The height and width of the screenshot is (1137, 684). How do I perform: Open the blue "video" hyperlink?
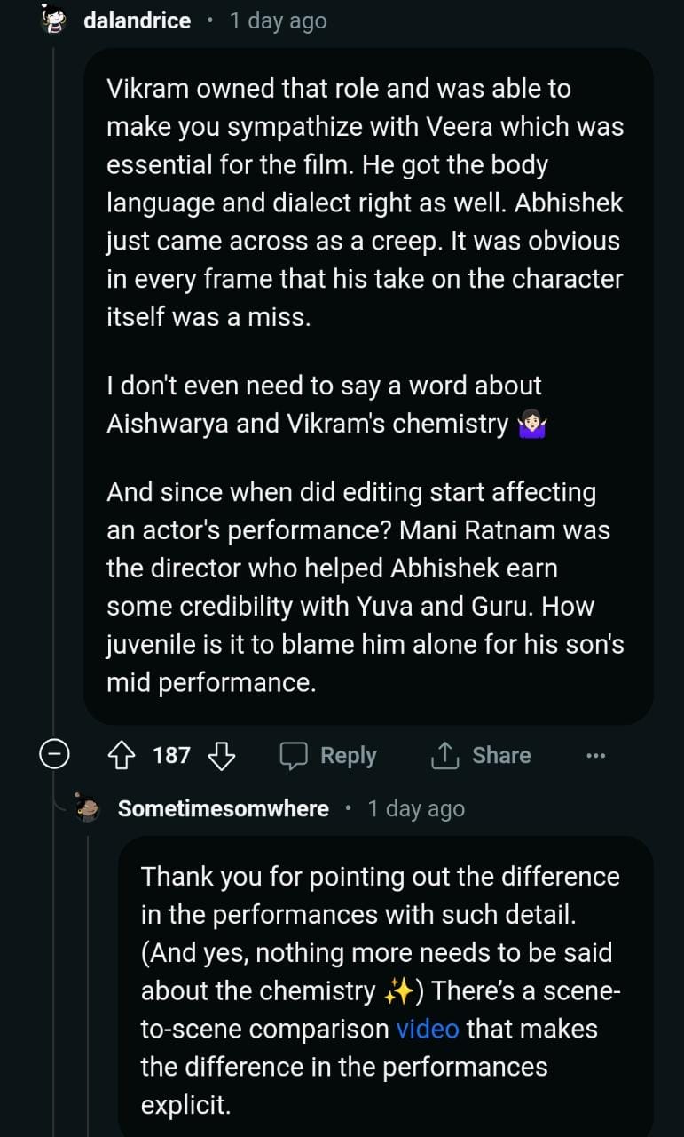pos(428,1029)
